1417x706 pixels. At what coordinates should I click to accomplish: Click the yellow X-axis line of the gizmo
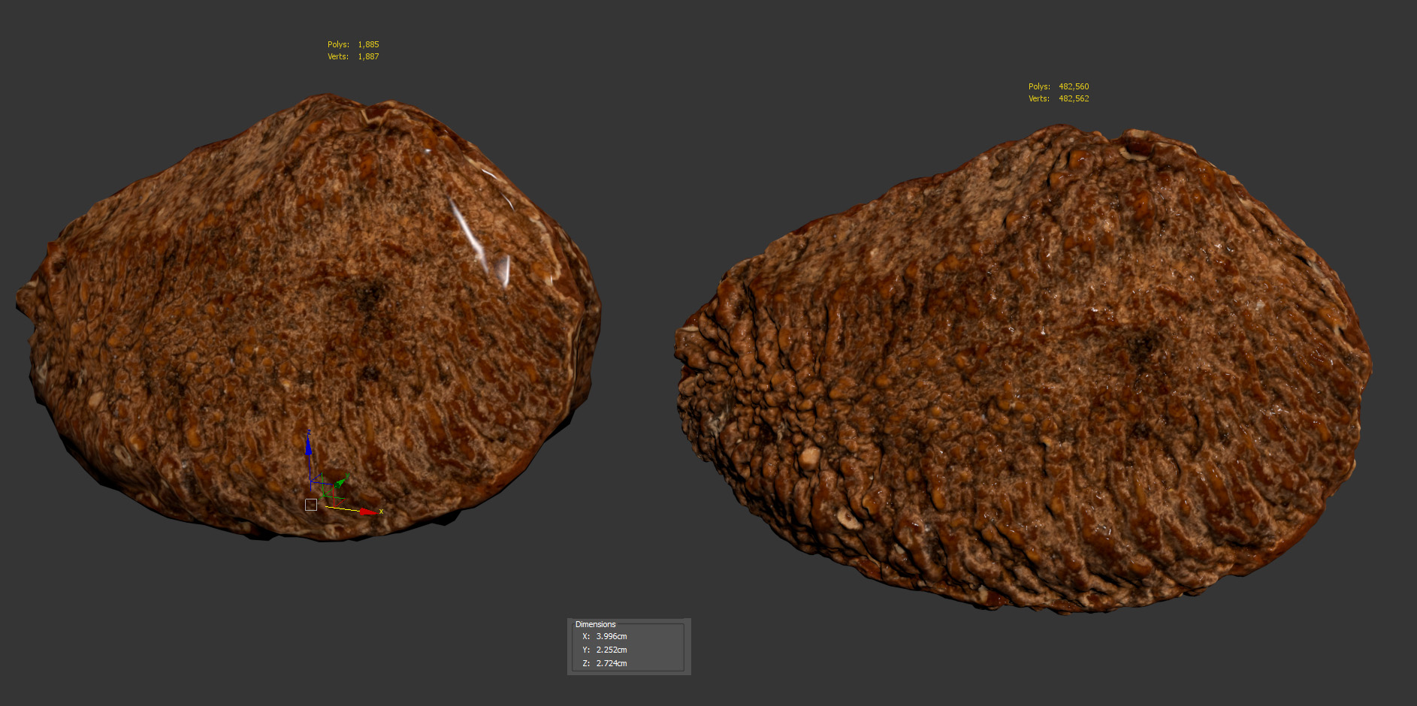(x=342, y=508)
